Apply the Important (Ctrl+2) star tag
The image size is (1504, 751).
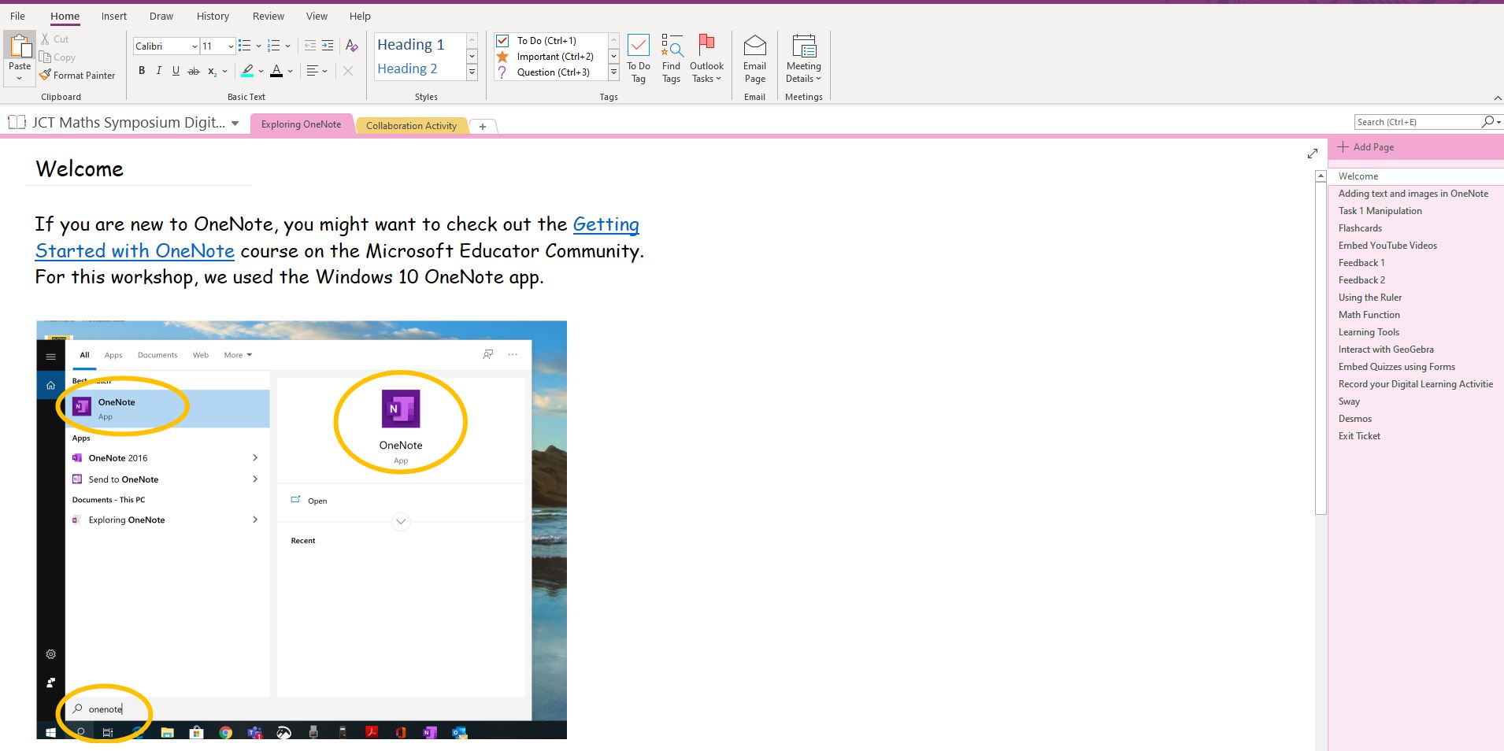[502, 57]
